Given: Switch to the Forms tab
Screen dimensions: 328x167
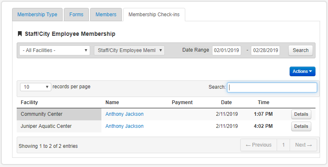Looking at the screenshot, I should [76, 15].
